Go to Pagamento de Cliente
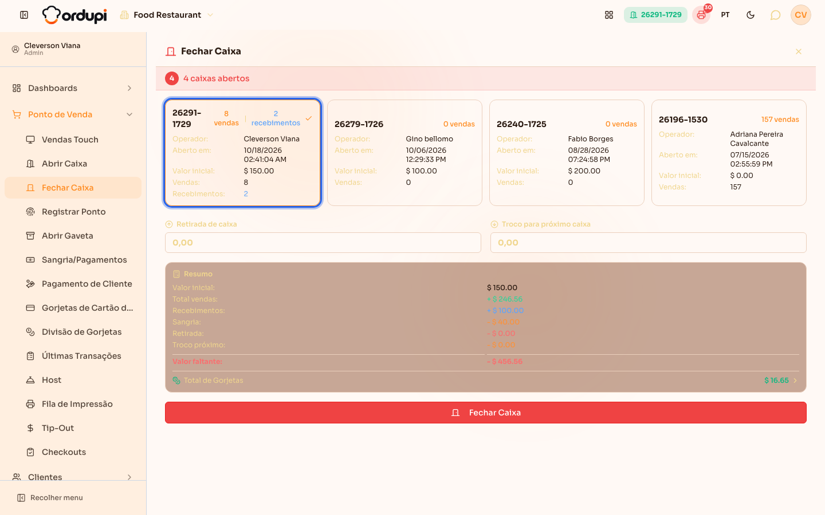825x515 pixels. 73,284
